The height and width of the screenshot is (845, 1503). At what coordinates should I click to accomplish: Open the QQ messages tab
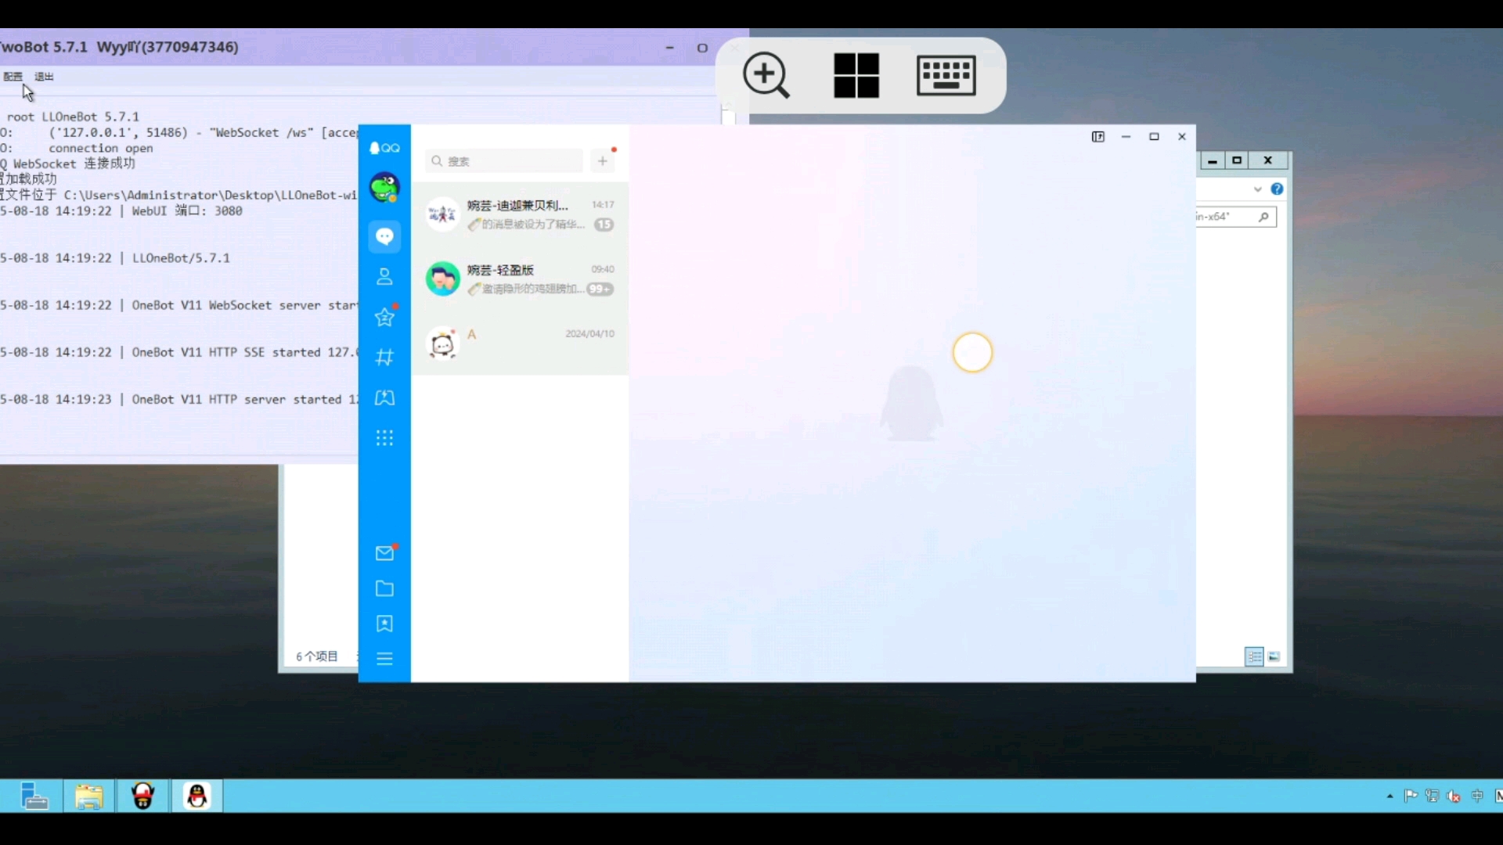(384, 236)
